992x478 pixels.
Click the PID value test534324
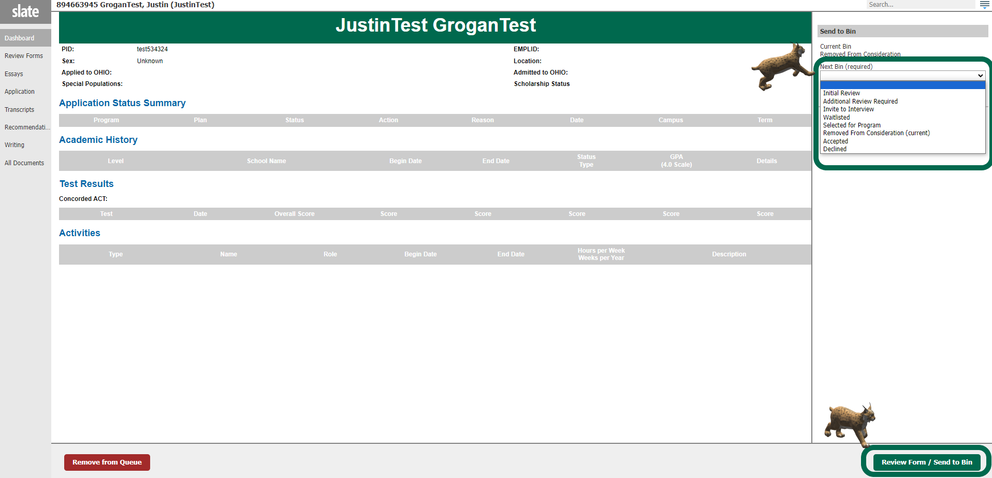[152, 49]
